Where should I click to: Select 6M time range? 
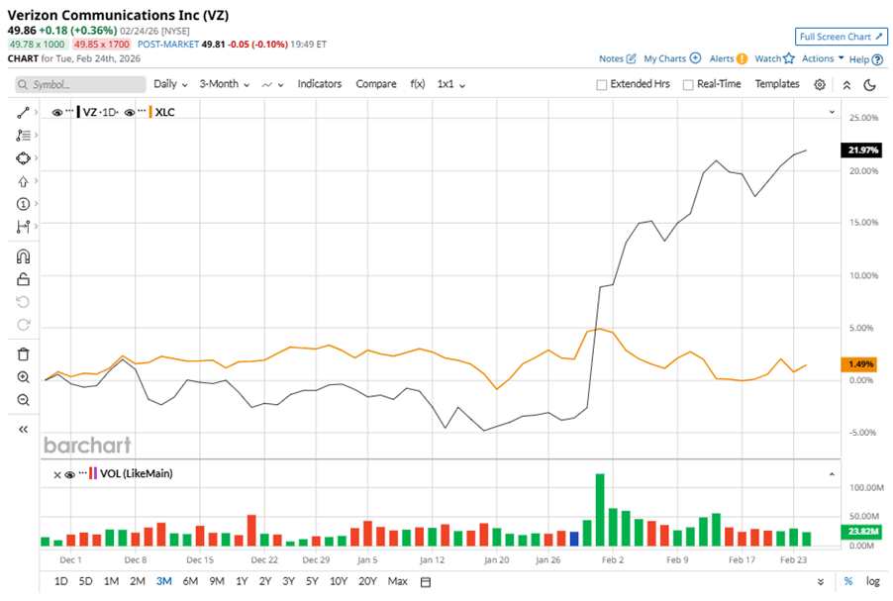pos(190,581)
